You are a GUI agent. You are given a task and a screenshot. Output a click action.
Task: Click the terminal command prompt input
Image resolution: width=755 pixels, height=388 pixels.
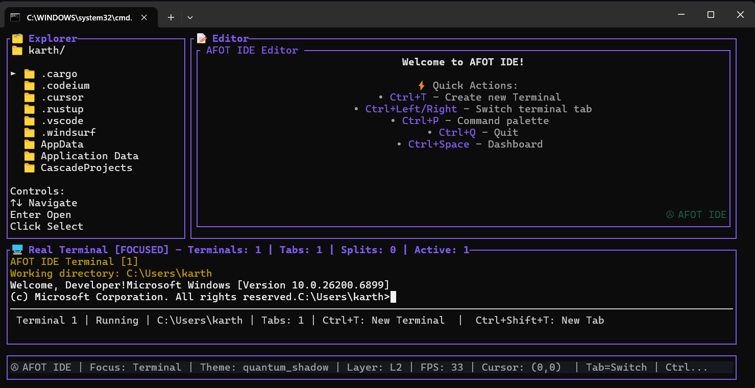click(x=393, y=297)
